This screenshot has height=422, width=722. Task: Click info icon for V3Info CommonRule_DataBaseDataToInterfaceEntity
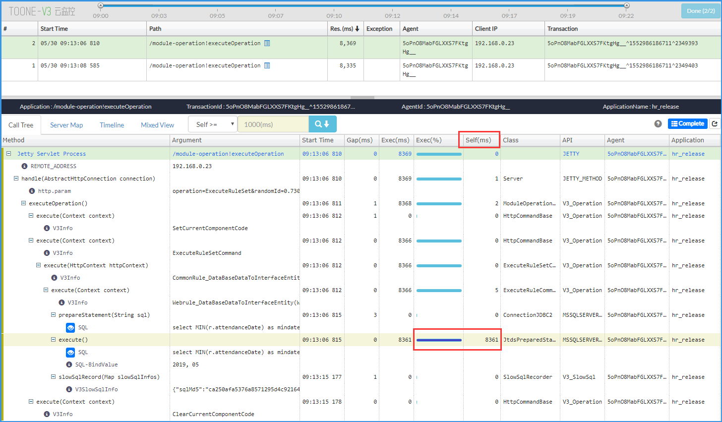[x=54, y=278]
